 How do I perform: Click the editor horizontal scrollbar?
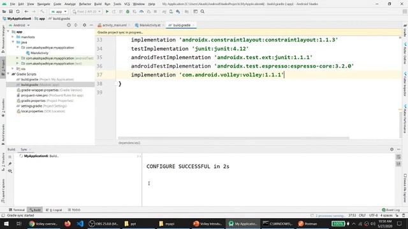233,138
